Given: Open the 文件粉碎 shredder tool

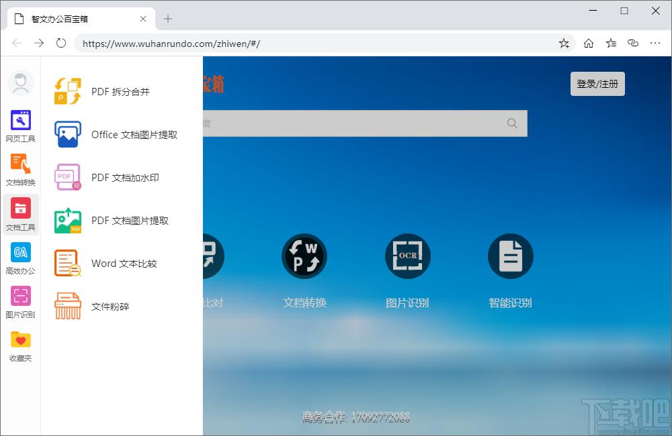Looking at the screenshot, I should (110, 307).
